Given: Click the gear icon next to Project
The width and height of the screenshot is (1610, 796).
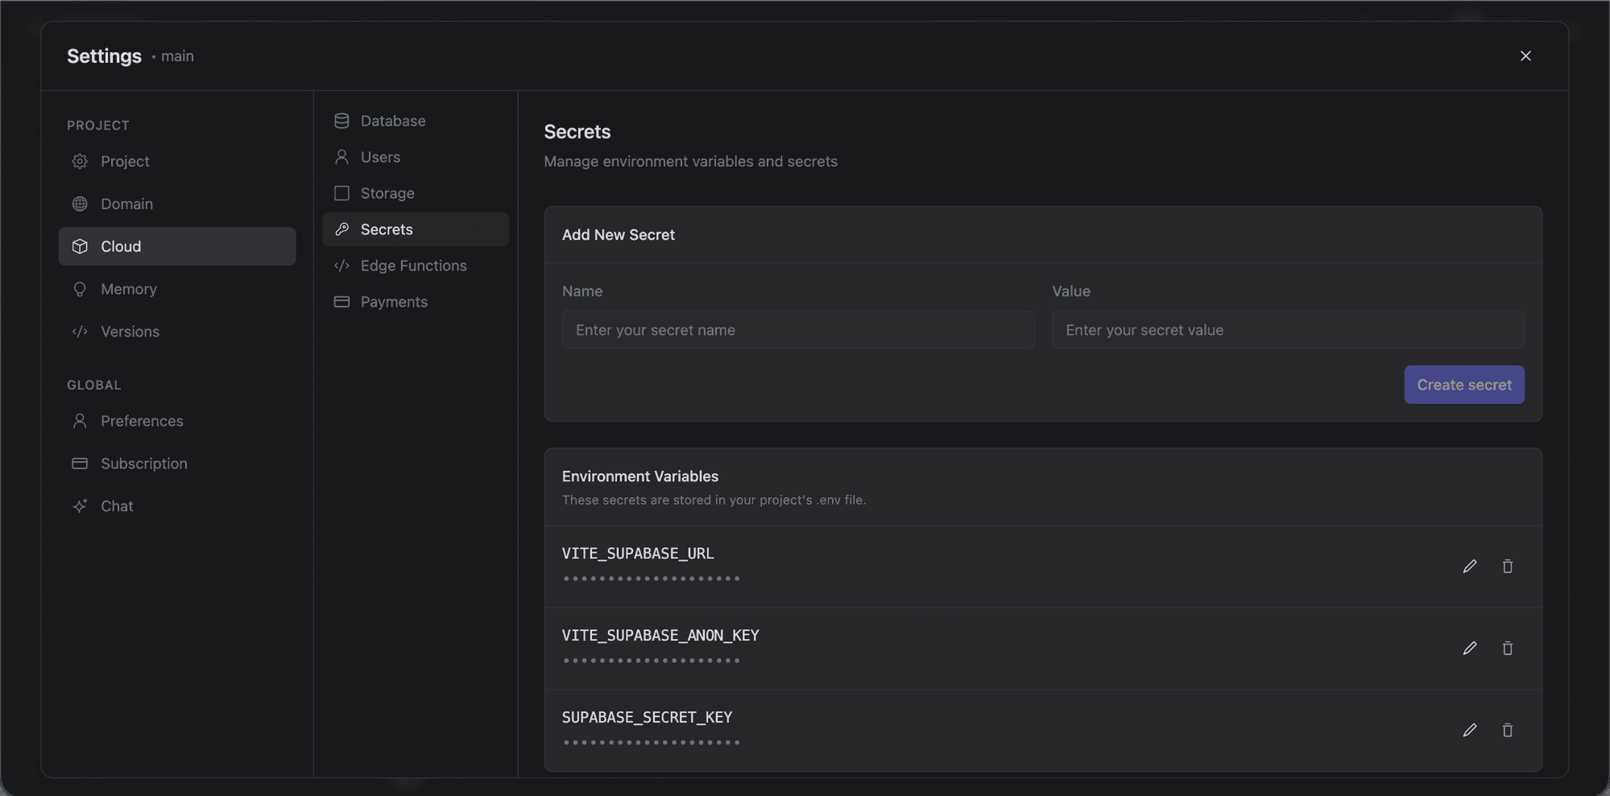Looking at the screenshot, I should click(x=80, y=161).
